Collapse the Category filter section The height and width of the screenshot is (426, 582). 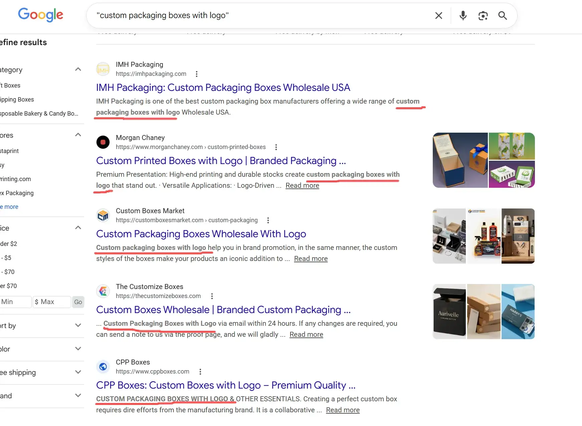tap(78, 69)
